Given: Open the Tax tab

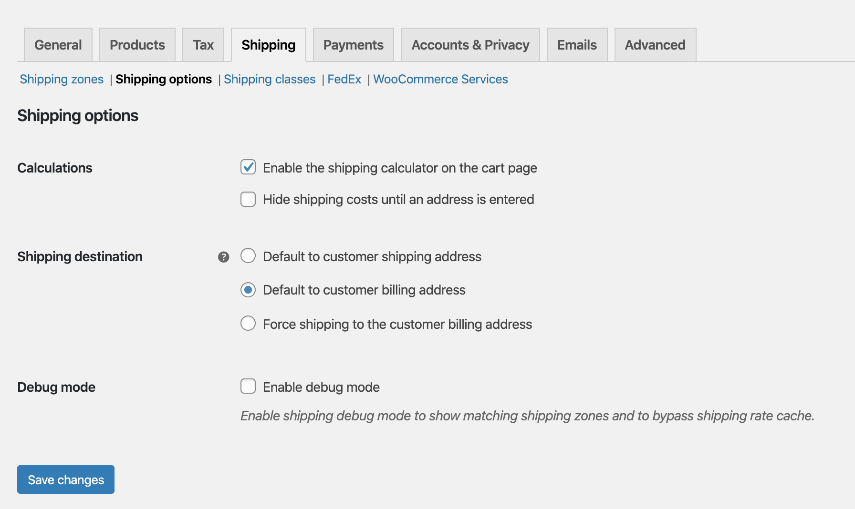Looking at the screenshot, I should 203,45.
